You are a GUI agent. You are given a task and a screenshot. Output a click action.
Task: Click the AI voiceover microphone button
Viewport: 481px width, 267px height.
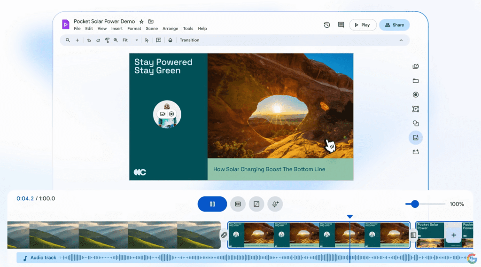(275, 204)
